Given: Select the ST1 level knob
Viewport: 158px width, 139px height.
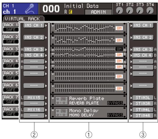Looking at the screenshot, I should (x=119, y=10).
